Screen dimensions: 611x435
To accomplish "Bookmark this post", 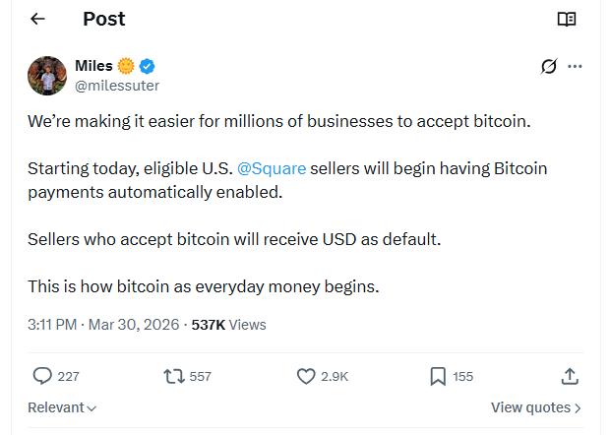I will 438,376.
